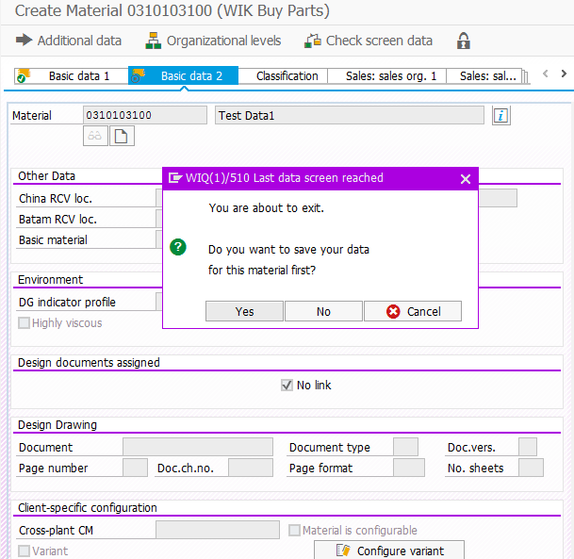The height and width of the screenshot is (559, 574).
Task: Click the Design documents assigned heading
Action: (89, 363)
